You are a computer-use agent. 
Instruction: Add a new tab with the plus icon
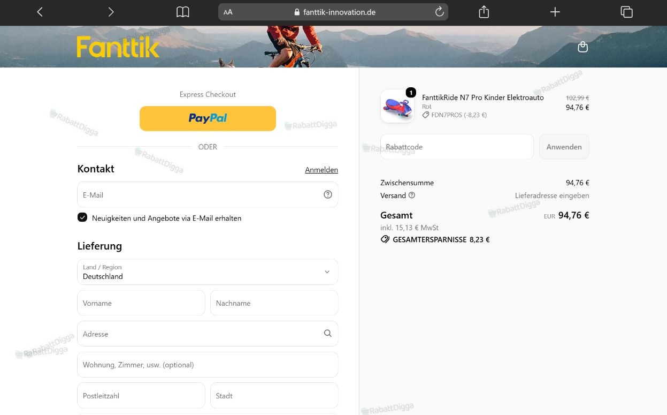click(x=555, y=12)
